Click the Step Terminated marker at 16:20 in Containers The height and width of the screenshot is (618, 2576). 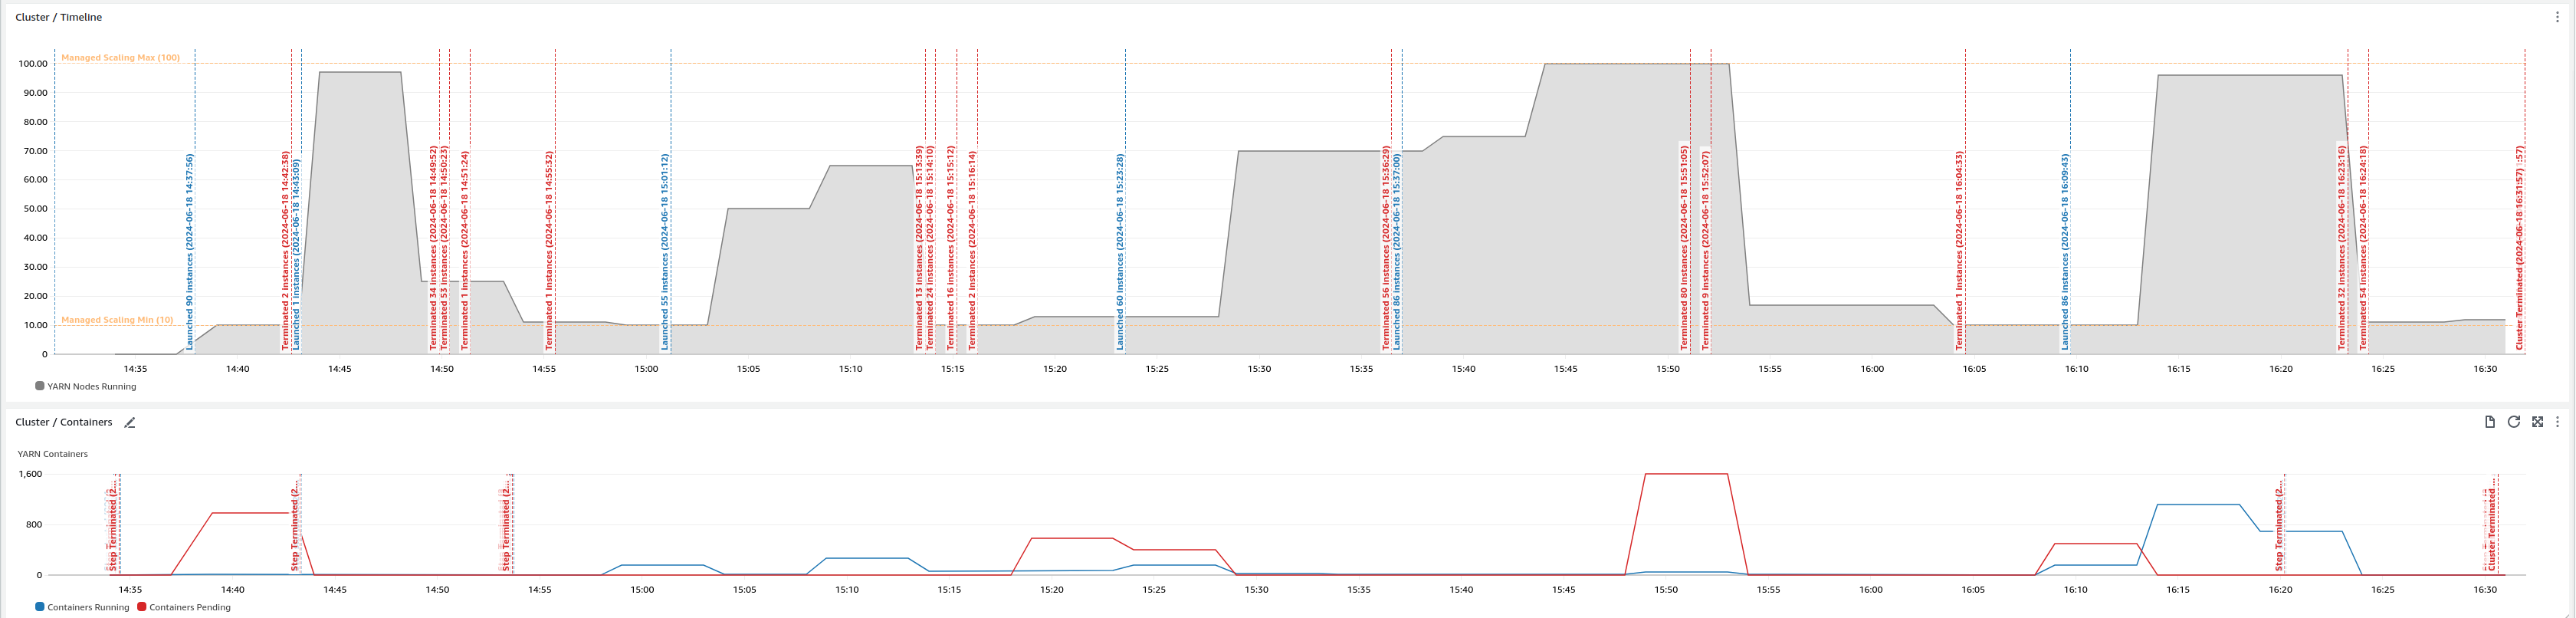[2279, 526]
